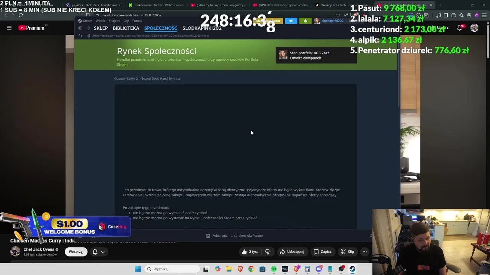490x275 pixels.
Task: Click the YouTube Premium logo
Action: click(x=33, y=27)
